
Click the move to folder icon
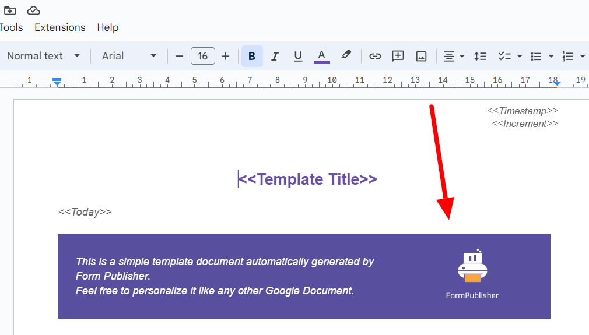[x=10, y=10]
